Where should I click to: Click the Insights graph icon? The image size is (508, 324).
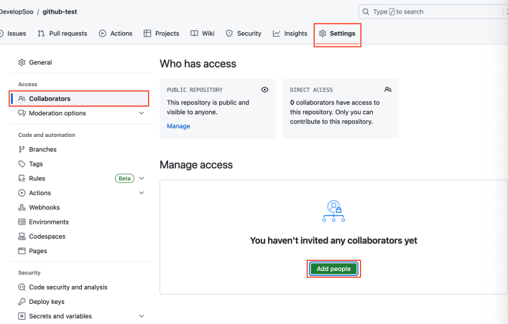point(277,33)
